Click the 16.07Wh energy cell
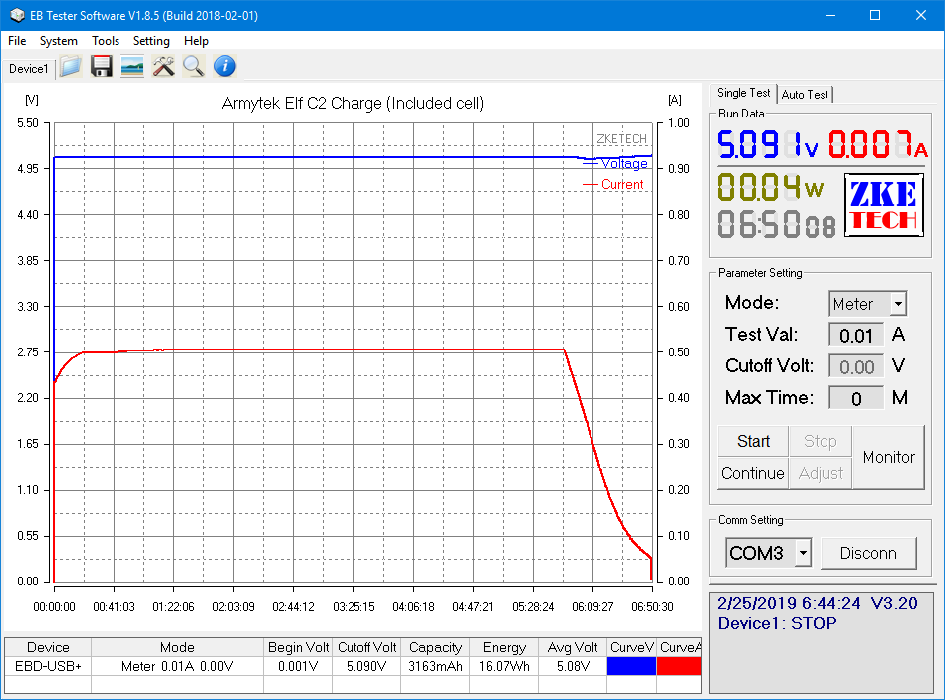Image resolution: width=945 pixels, height=700 pixels. pos(504,666)
